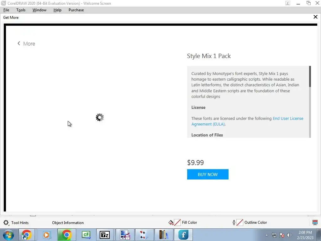Click the License heading in description
The width and height of the screenshot is (321, 241).
point(198,107)
